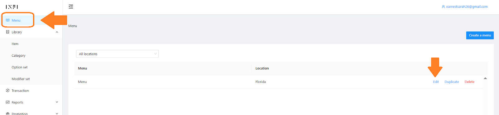Click the Create a menu button
The image size is (499, 115).
coord(480,35)
